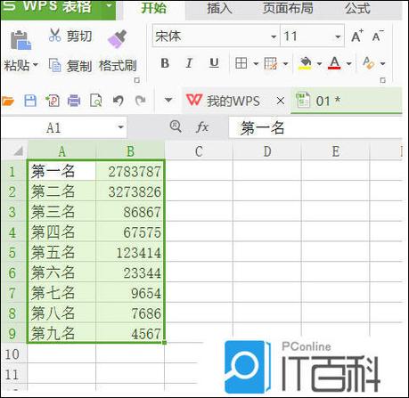Expand the clear format dropdown arrow
The width and height of the screenshot is (409, 398).
click(382, 63)
